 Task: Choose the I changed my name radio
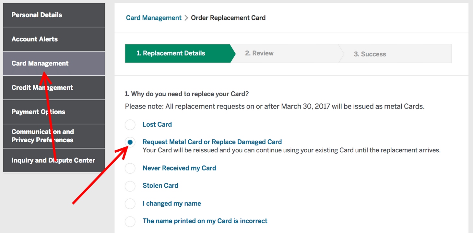click(x=130, y=204)
